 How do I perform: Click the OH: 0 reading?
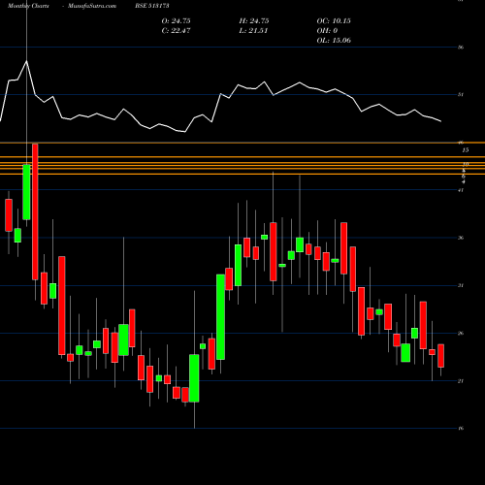327,31
